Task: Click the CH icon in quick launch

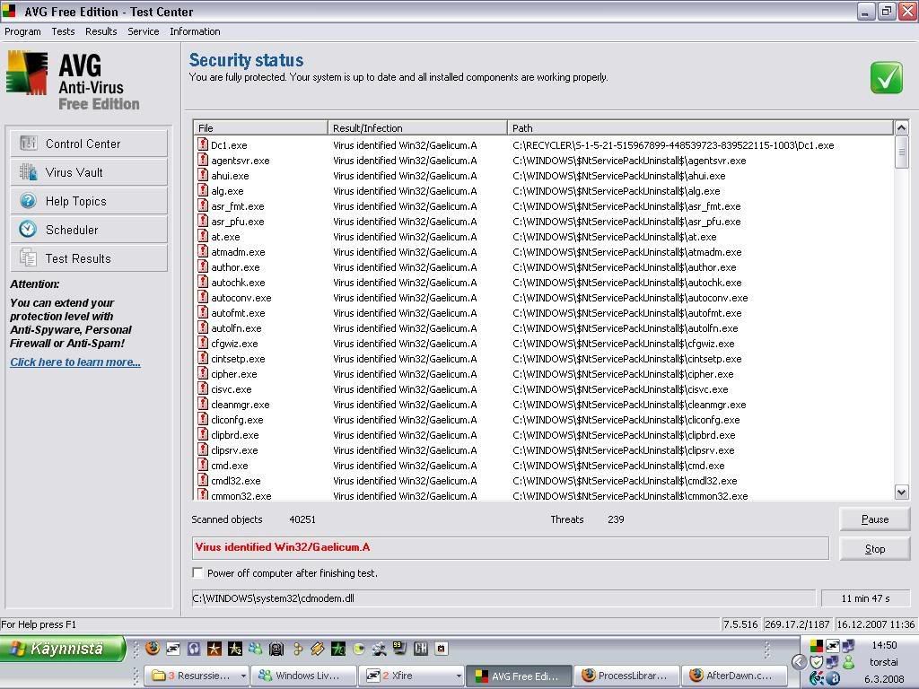Action: pos(421,648)
